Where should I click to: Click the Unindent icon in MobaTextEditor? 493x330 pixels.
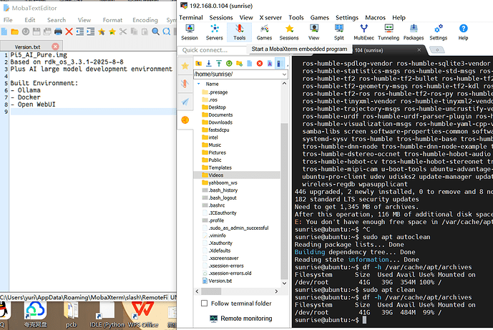[80, 31]
